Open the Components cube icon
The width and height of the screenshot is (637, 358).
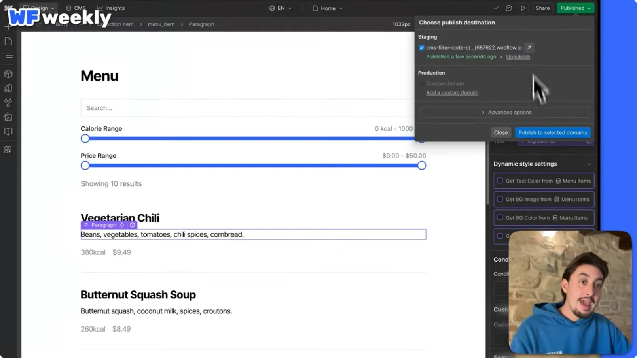(8, 74)
